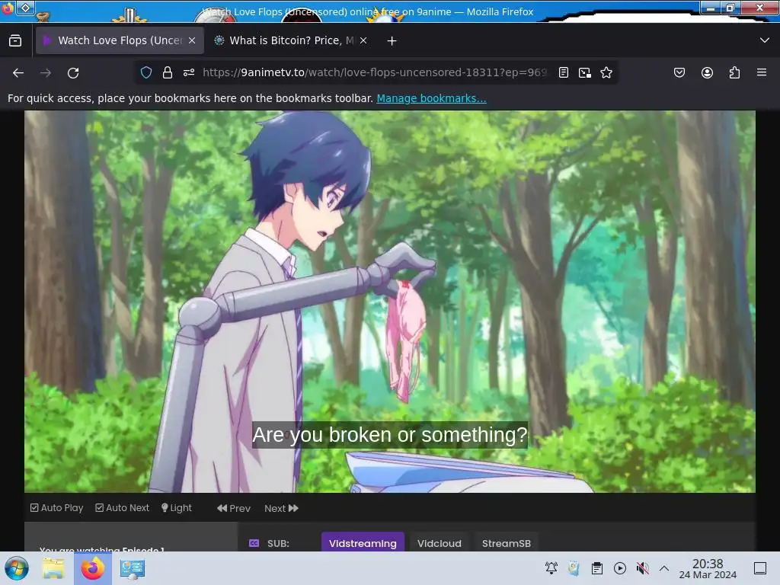Image resolution: width=780 pixels, height=585 pixels.
Task: Open the clipboard tray icon
Action: pos(597,568)
